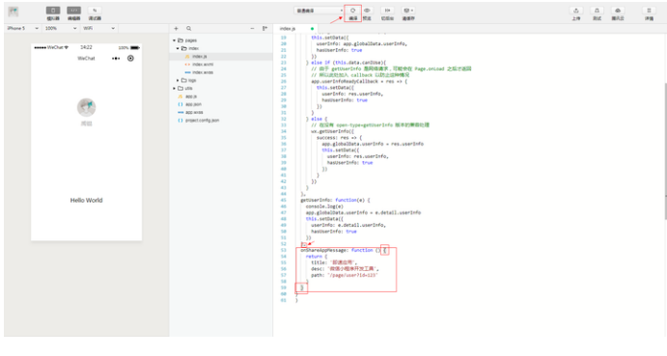This screenshot has width=667, height=356.
Task: Click the avatar image in the simulator
Action: coord(86,107)
